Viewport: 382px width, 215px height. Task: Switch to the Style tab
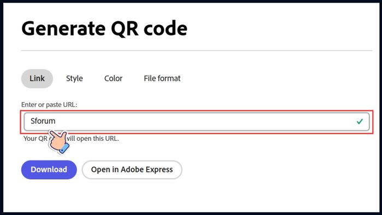[74, 79]
